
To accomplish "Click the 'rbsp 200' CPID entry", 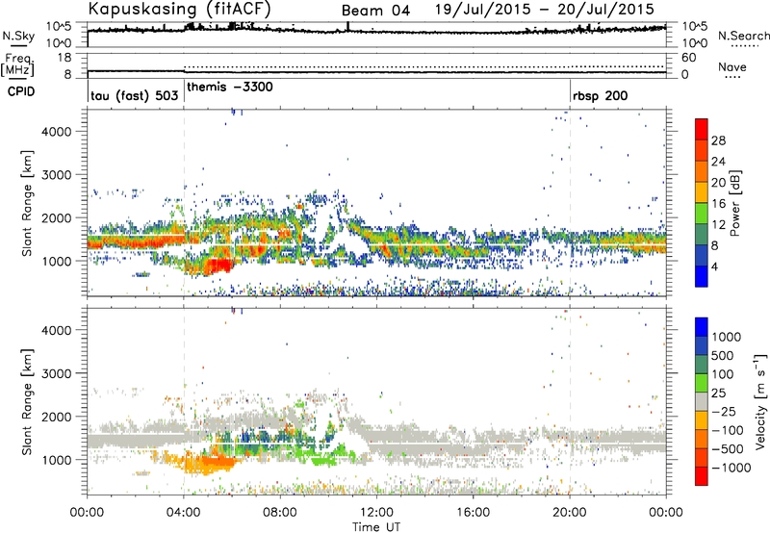I will pyautogui.click(x=600, y=95).
